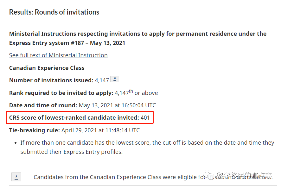Screen dimensions: 281x188
Task: Click the CRS score value 401
Action: click(145, 118)
